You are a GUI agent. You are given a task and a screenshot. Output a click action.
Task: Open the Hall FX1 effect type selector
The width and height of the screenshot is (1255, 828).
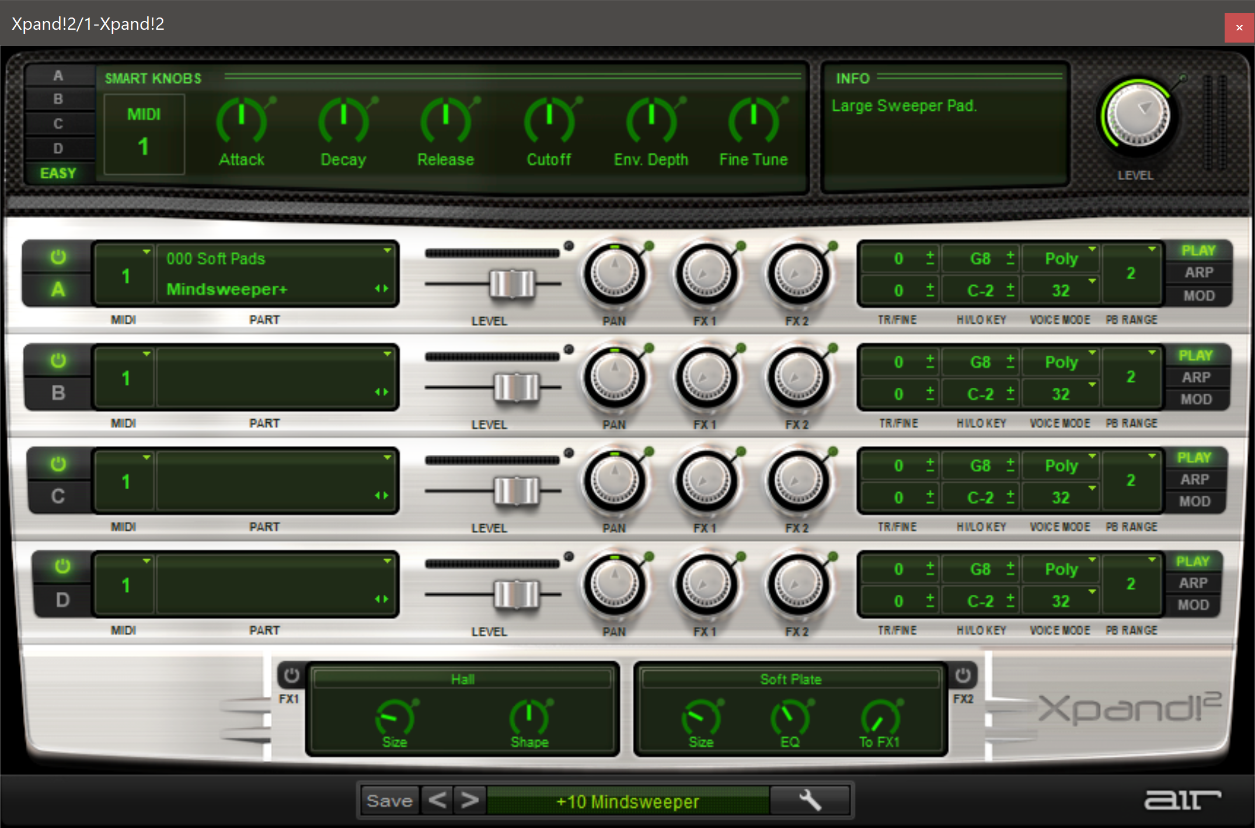point(462,679)
